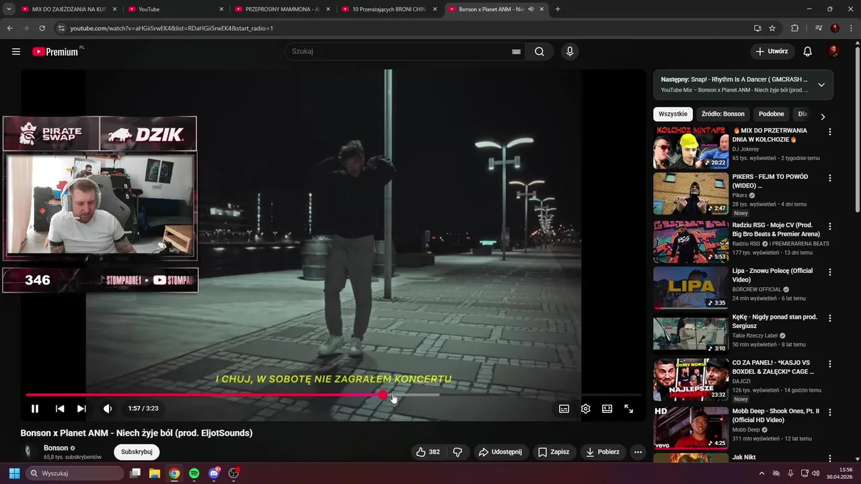Viewport: 861px width, 484px height.
Task: Pause the video playback
Action: 35,409
